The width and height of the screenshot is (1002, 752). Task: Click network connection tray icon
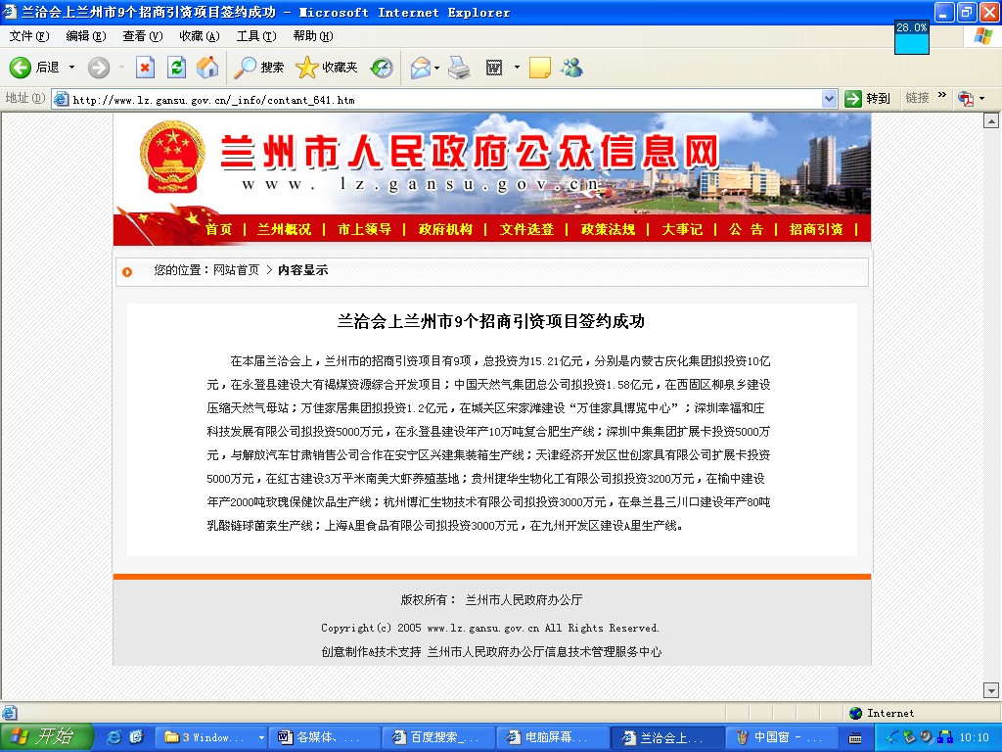[x=944, y=738]
